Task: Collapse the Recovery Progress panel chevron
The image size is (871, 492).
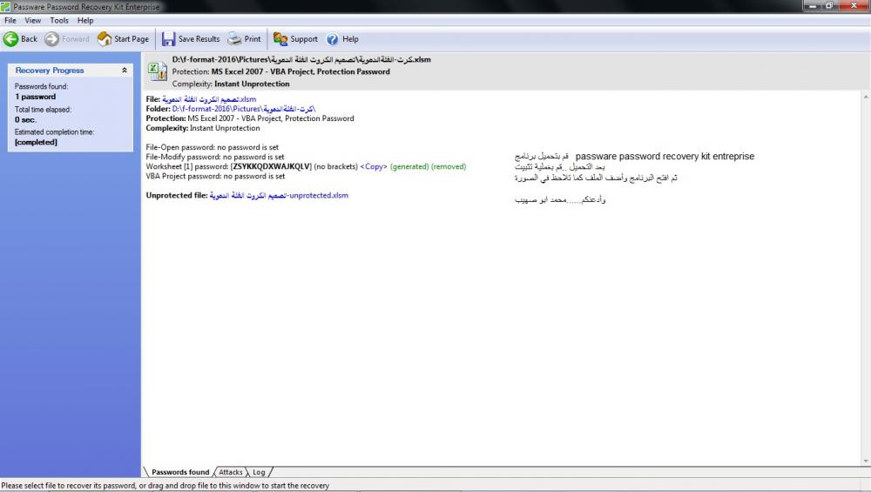Action: (x=125, y=70)
